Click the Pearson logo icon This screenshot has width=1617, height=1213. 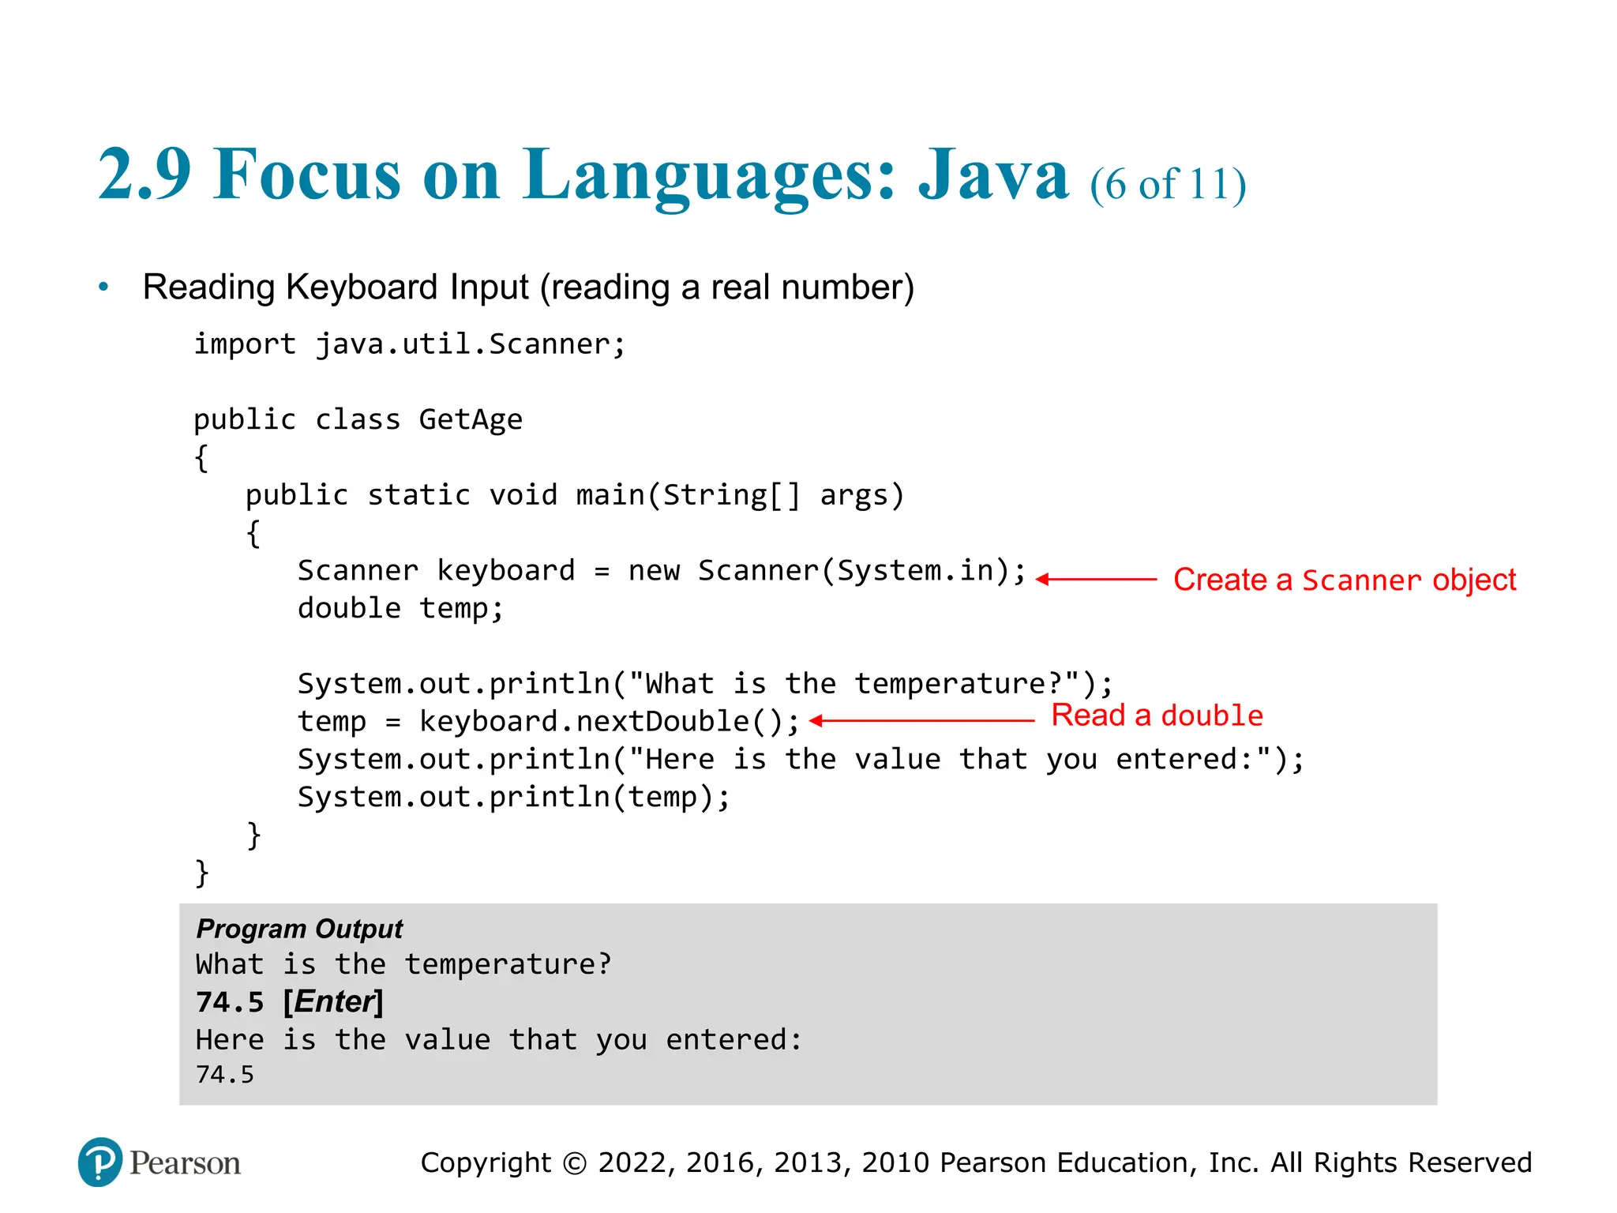[x=100, y=1162]
